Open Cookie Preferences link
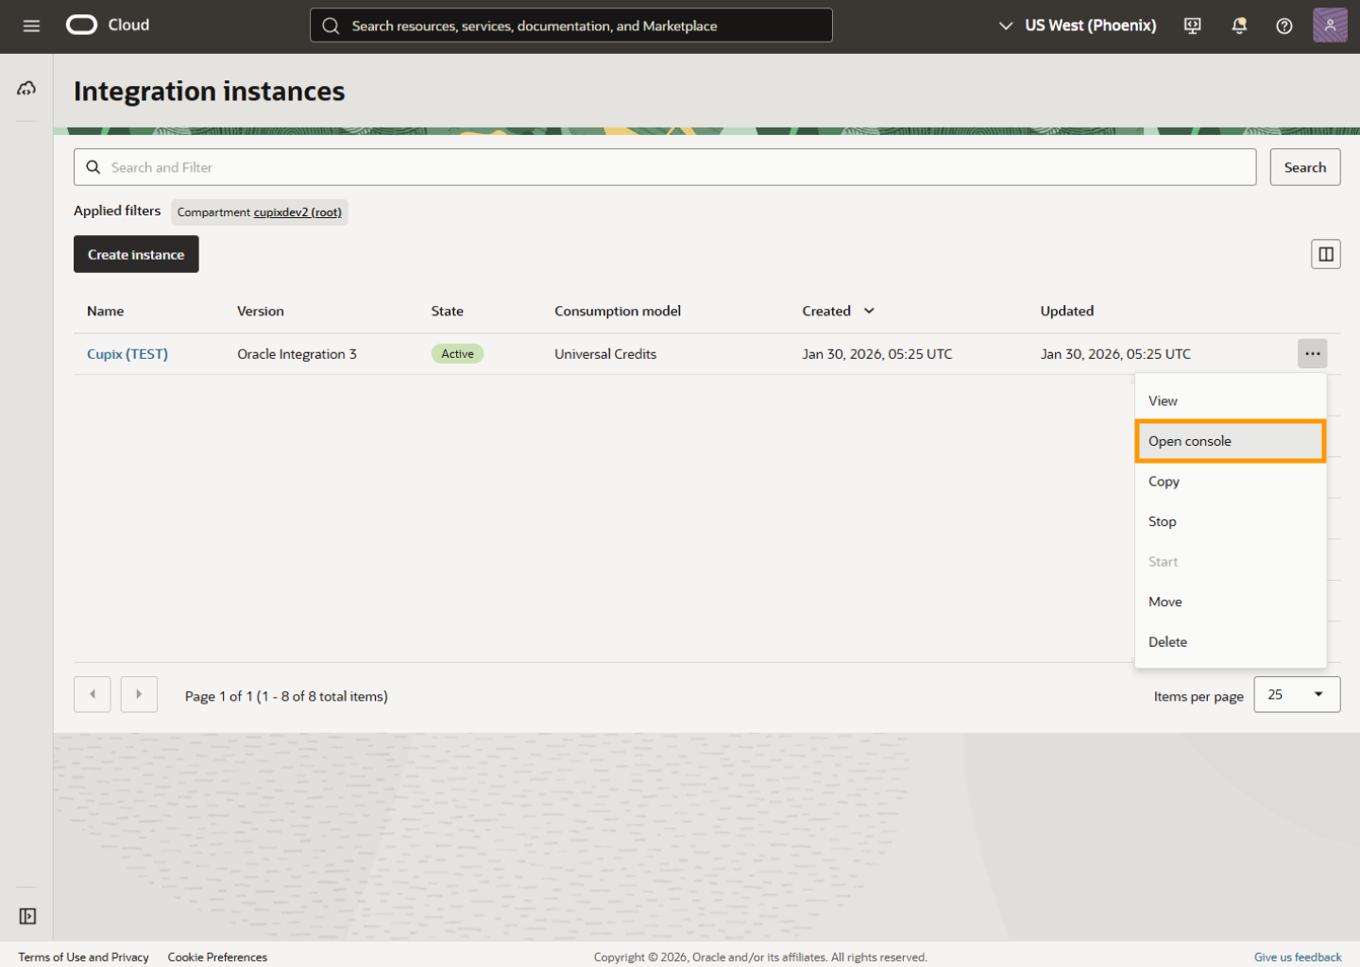Image resolution: width=1360 pixels, height=967 pixels. (217, 957)
